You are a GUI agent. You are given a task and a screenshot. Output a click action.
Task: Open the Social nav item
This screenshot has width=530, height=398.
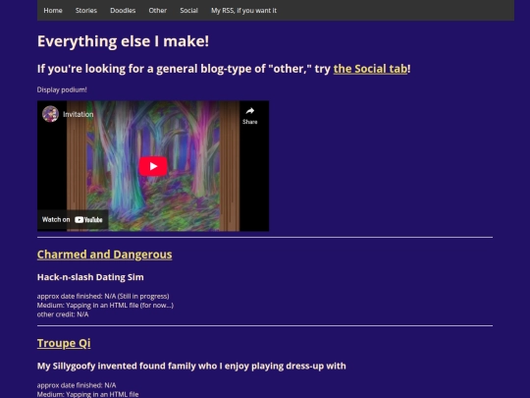tap(188, 11)
